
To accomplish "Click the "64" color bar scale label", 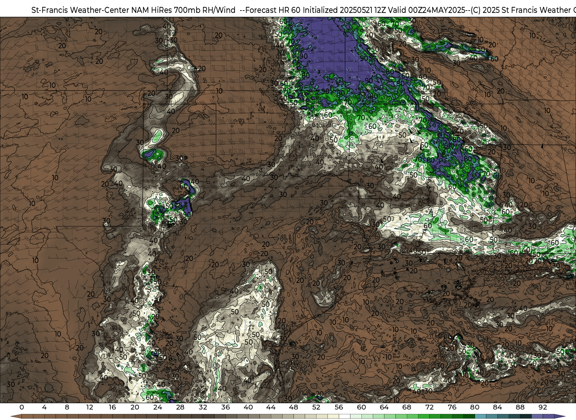I will pyautogui.click(x=384, y=407).
